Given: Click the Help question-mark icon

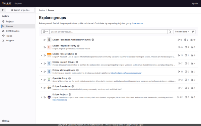Looking at the screenshot, I should (3, 121).
